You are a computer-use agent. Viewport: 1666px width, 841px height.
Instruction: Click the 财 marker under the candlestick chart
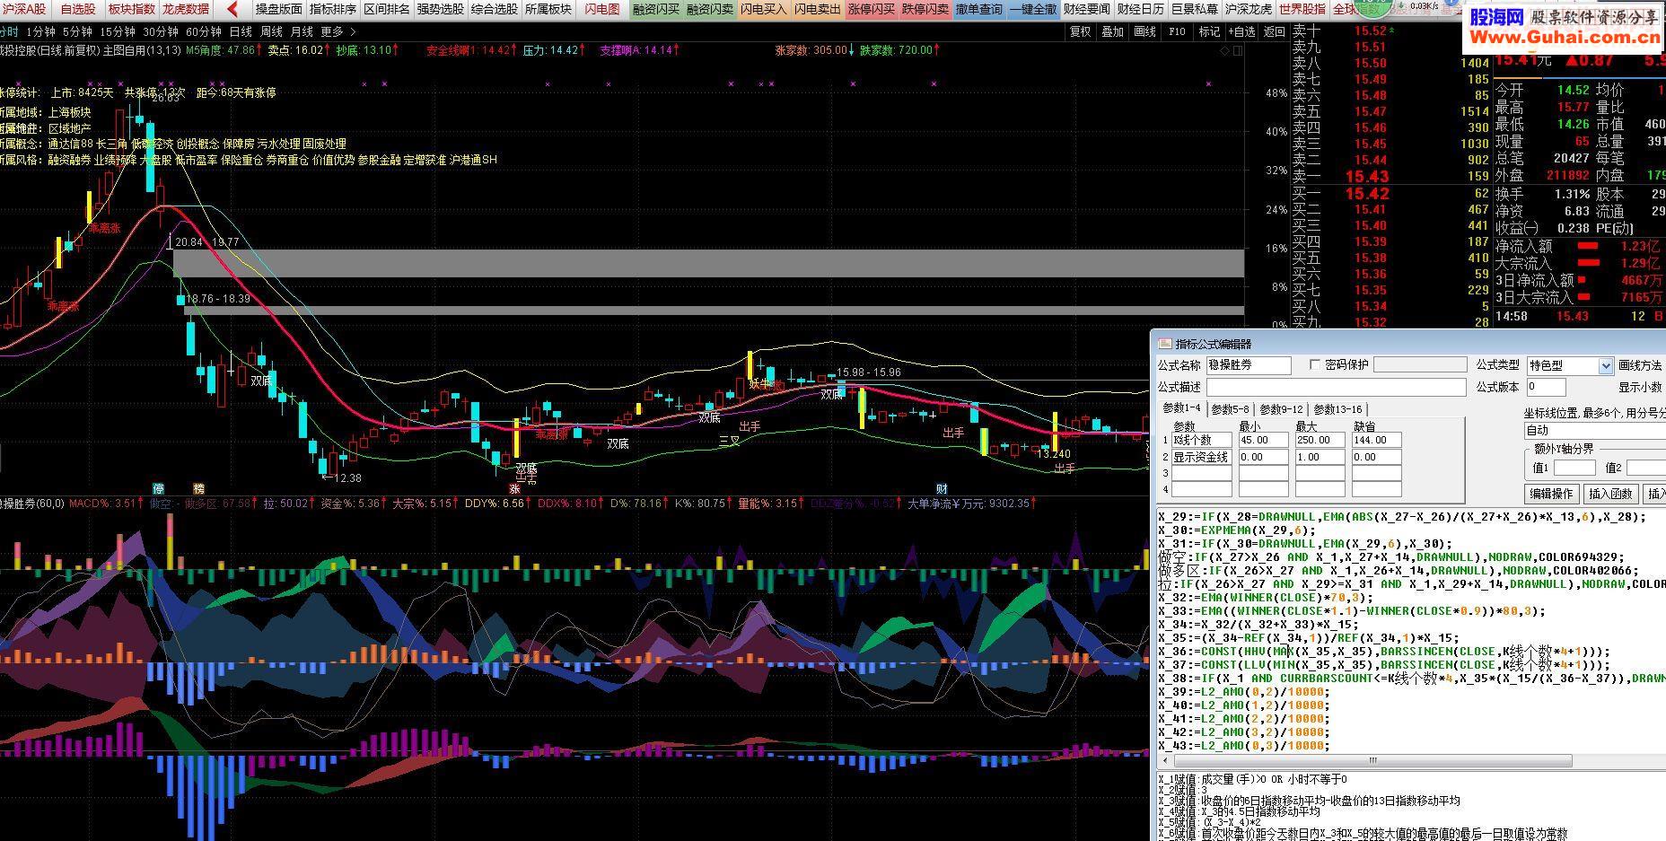(942, 489)
